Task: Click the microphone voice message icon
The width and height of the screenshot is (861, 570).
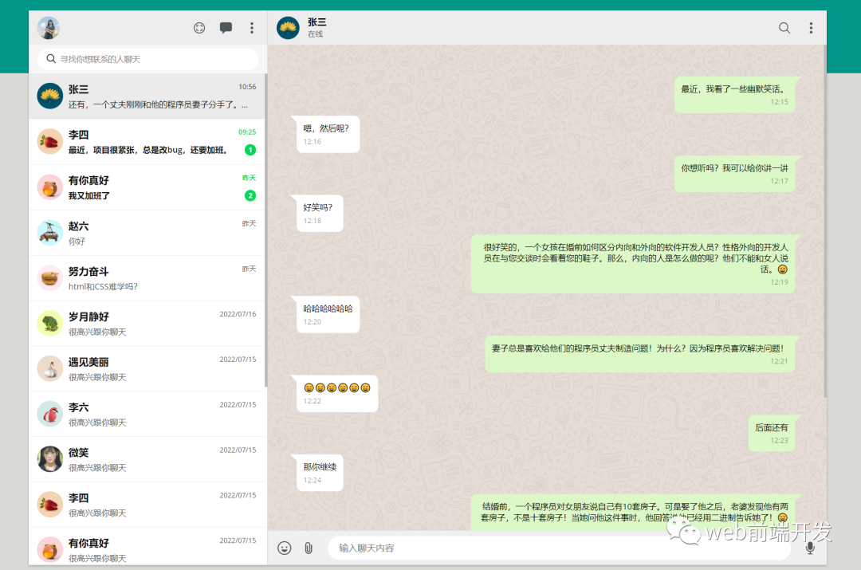Action: pos(810,548)
